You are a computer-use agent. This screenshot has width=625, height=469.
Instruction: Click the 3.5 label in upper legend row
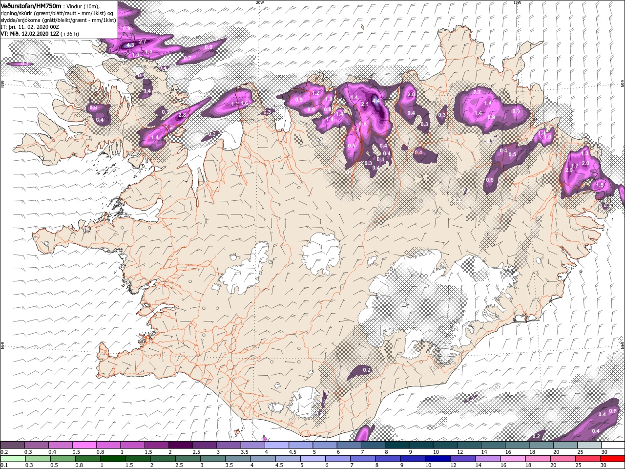(x=244, y=452)
